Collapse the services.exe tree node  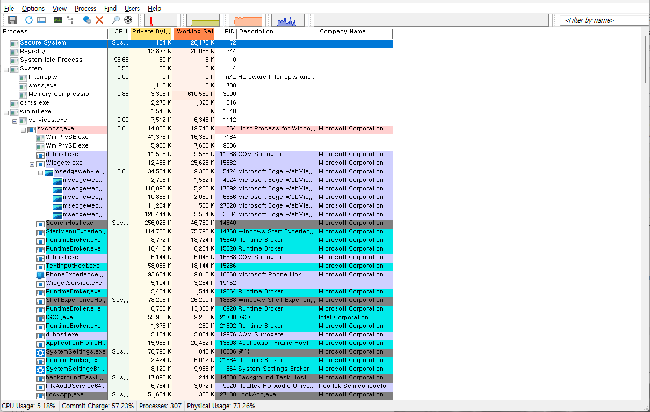[15, 121]
